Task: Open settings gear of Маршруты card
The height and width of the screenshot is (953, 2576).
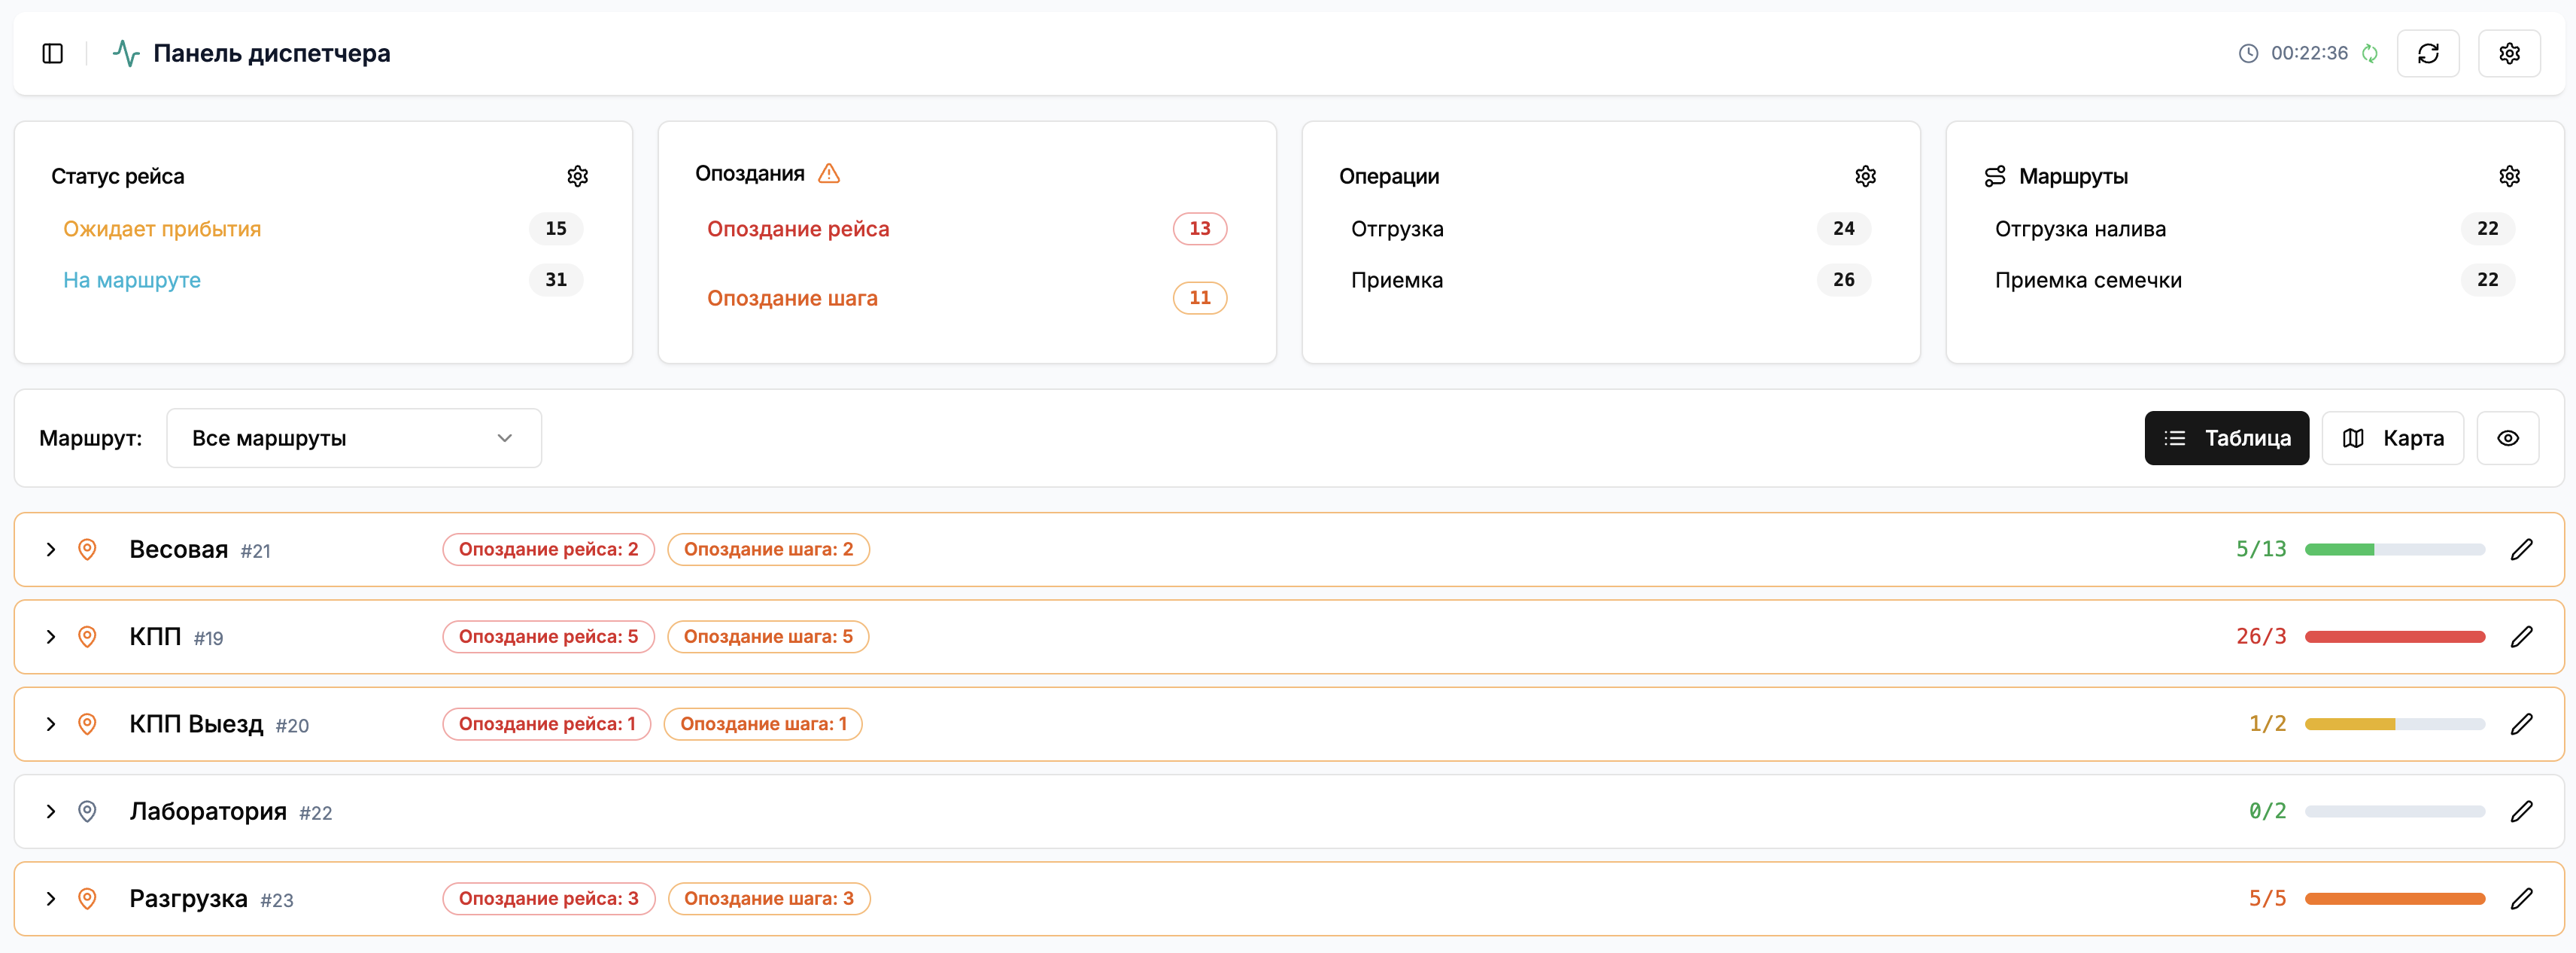Action: tap(2508, 176)
